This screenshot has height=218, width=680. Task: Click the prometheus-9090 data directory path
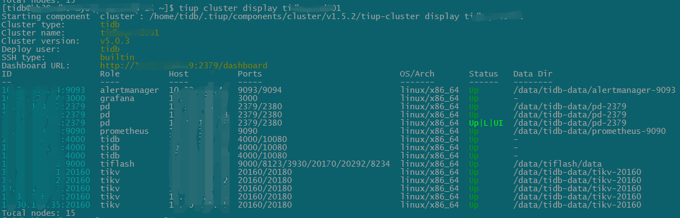(x=589, y=131)
